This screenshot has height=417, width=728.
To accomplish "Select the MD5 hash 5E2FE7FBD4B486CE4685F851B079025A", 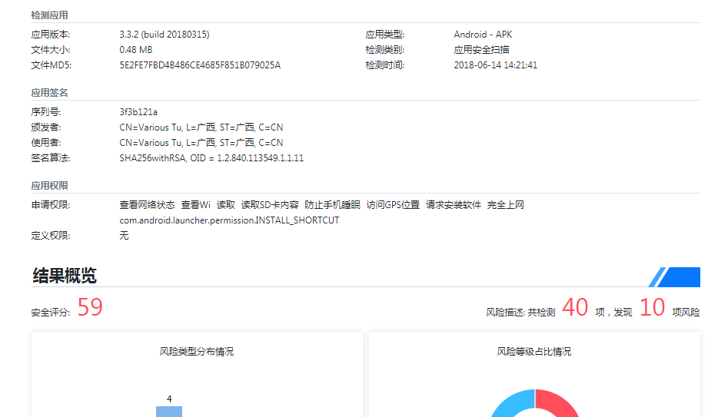I will tap(200, 65).
